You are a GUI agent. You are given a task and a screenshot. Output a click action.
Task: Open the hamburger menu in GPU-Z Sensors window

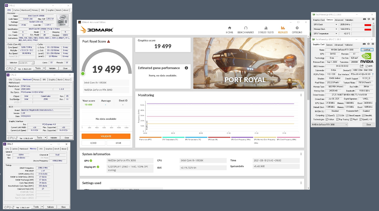coord(373,19)
